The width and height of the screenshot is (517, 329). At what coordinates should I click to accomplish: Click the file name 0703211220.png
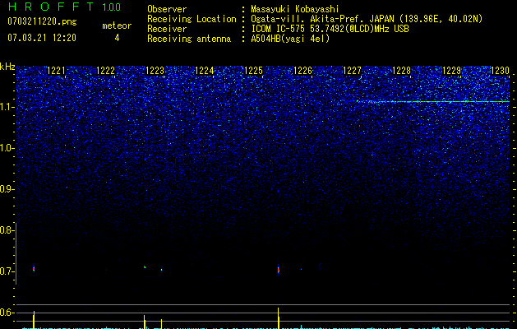(42, 22)
